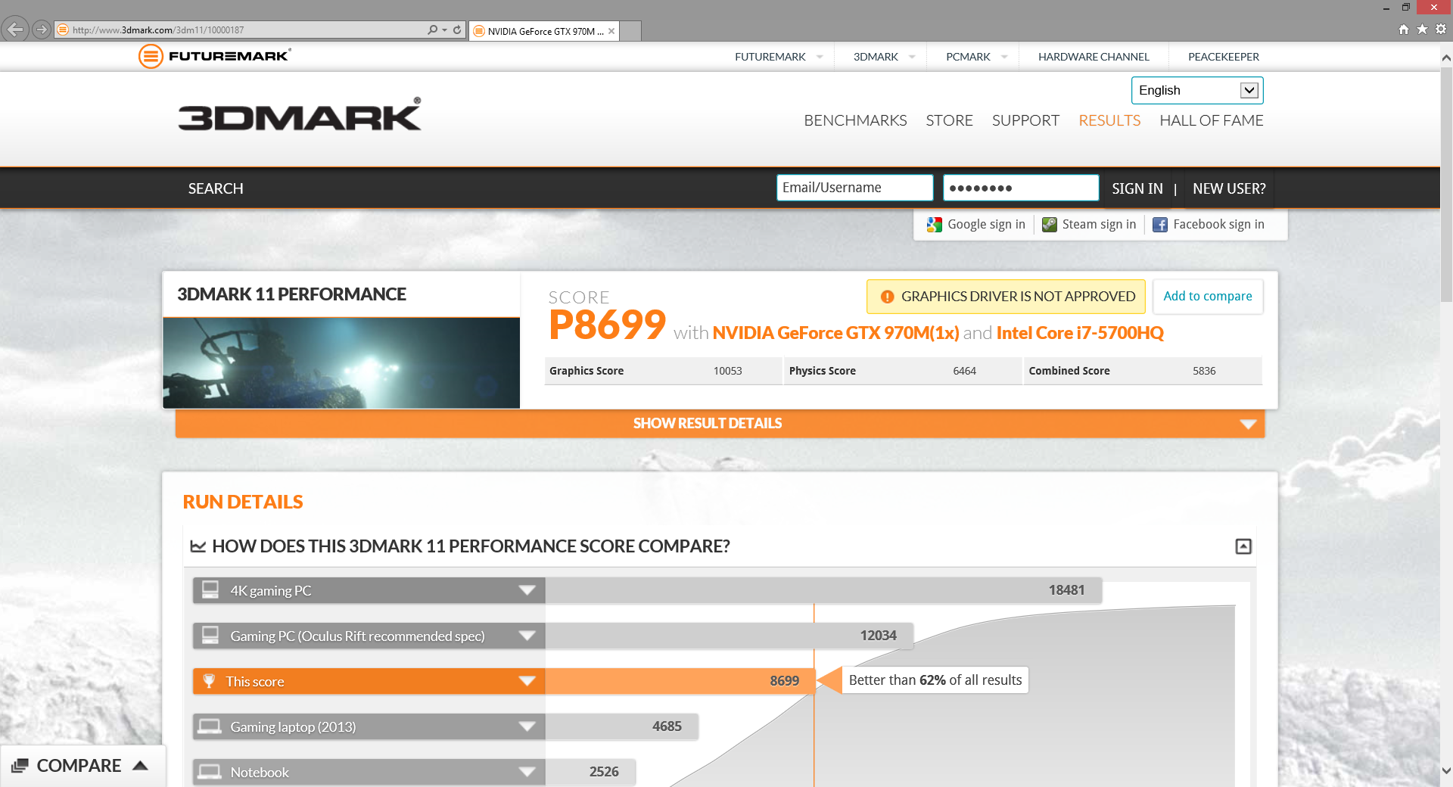
Task: Click the browser address bar URL
Action: [x=158, y=30]
